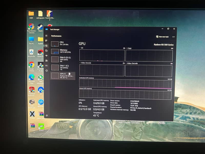Select the Google Chrome desktop shortcut
205x154 pixels.
(32, 66)
